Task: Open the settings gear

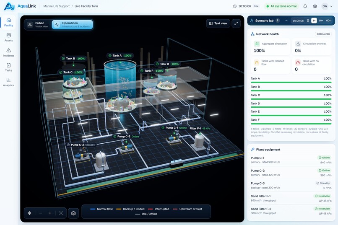Action: [x=315, y=6]
